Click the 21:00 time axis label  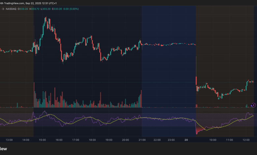pos(142,140)
